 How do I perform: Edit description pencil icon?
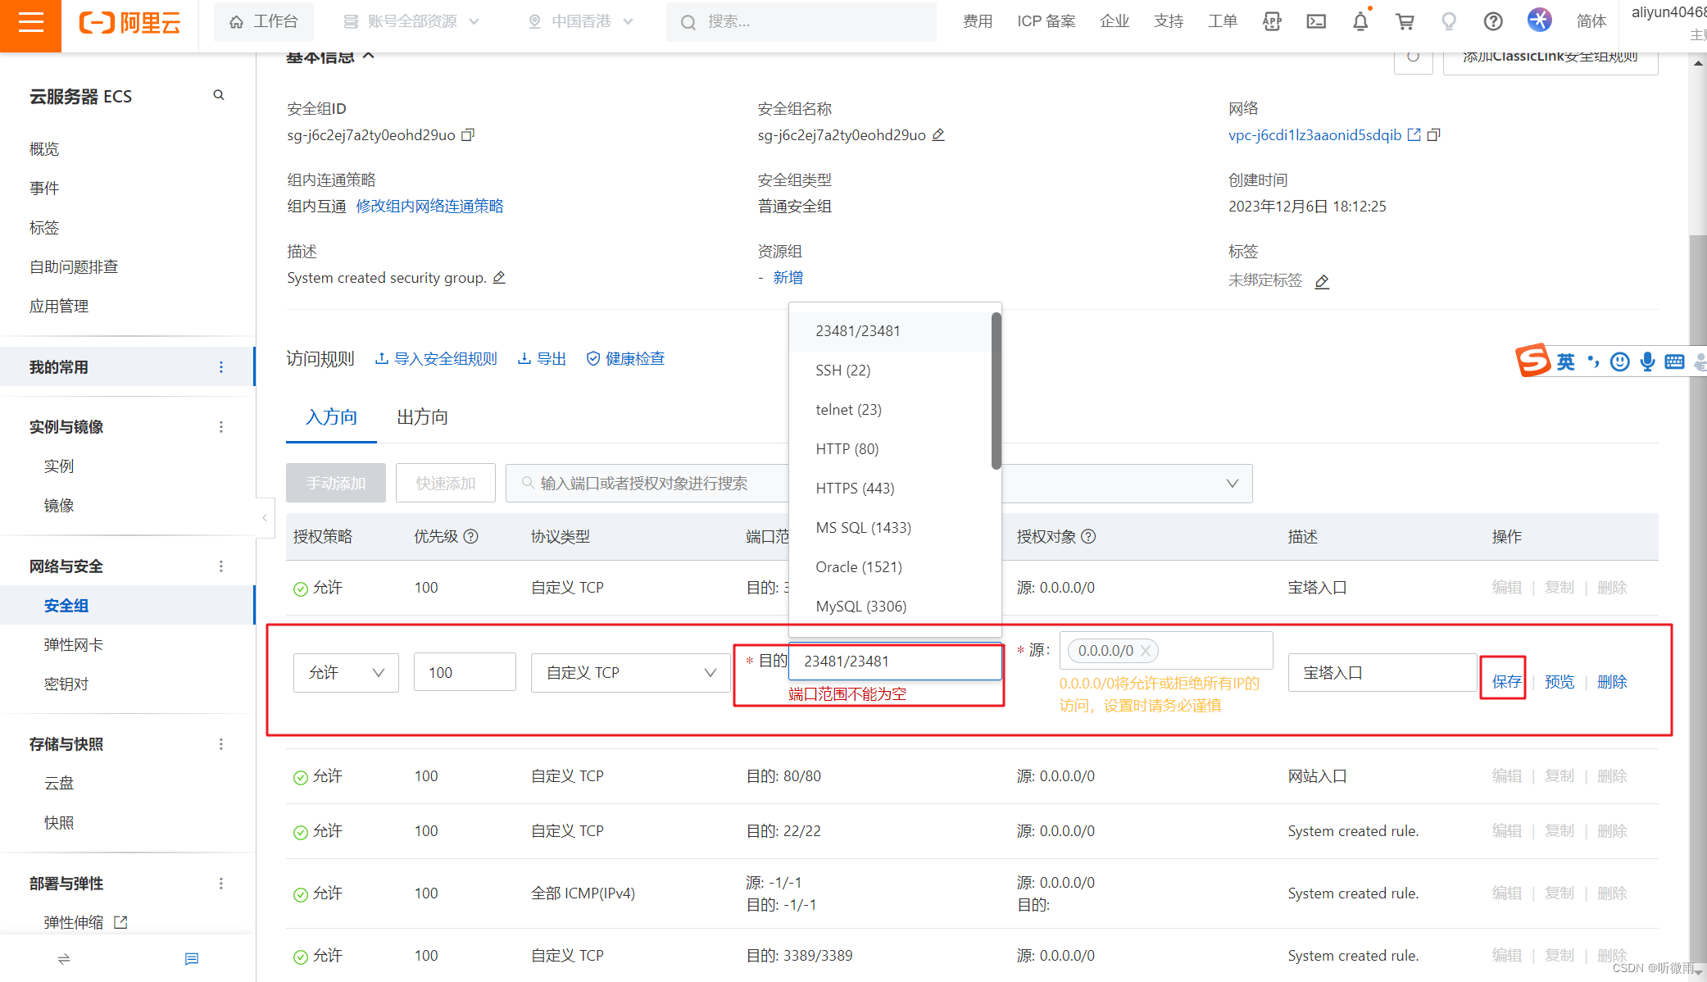[x=499, y=278]
